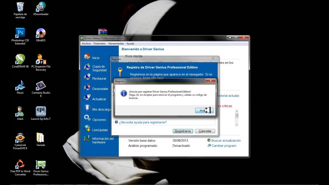Open the Herramientas menu

coord(116,44)
